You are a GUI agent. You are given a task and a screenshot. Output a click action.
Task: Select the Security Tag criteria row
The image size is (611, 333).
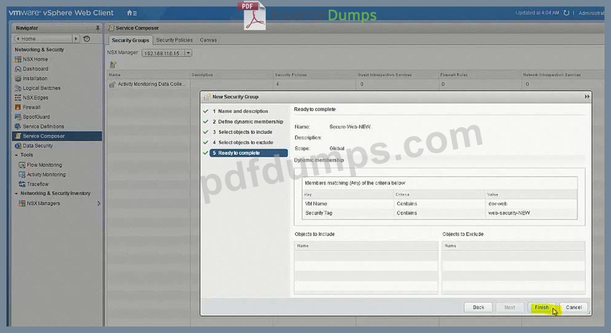pos(440,213)
